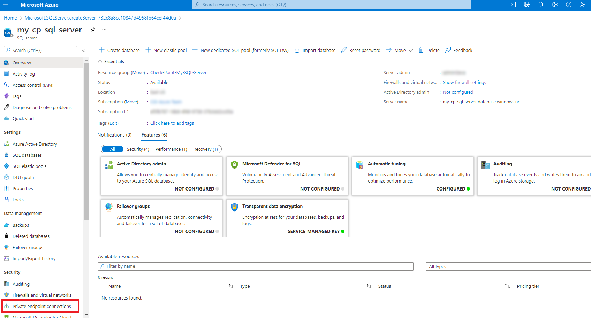Go to Home breadcrumb
This screenshot has width=591, height=318.
pyautogui.click(x=10, y=18)
